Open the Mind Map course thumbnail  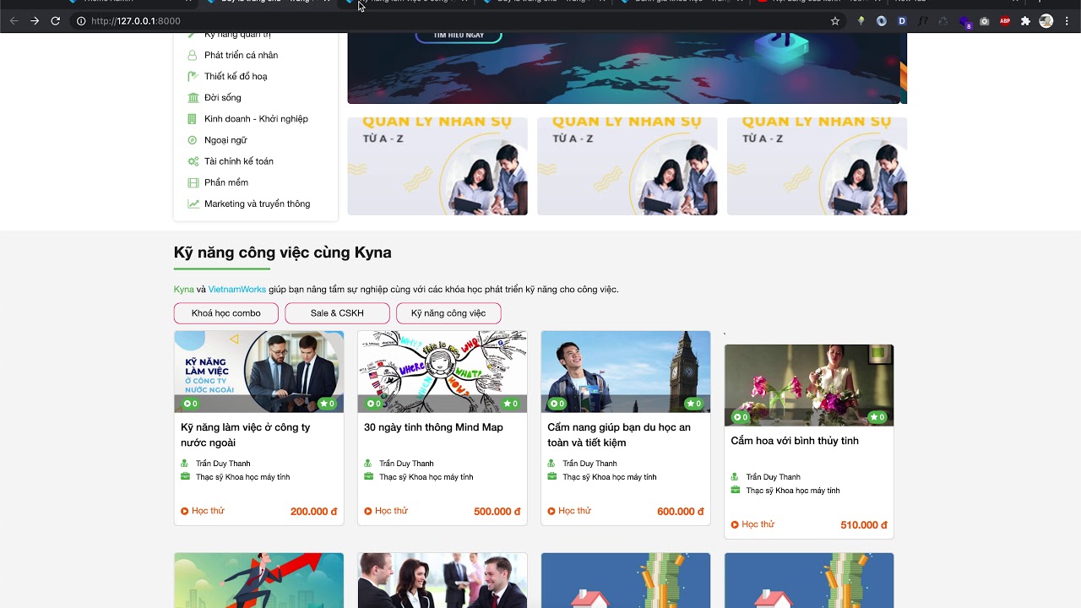tap(442, 372)
